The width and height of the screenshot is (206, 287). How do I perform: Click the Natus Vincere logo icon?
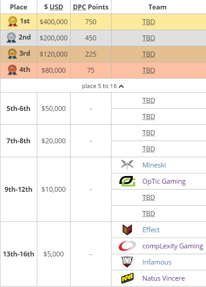click(x=127, y=278)
